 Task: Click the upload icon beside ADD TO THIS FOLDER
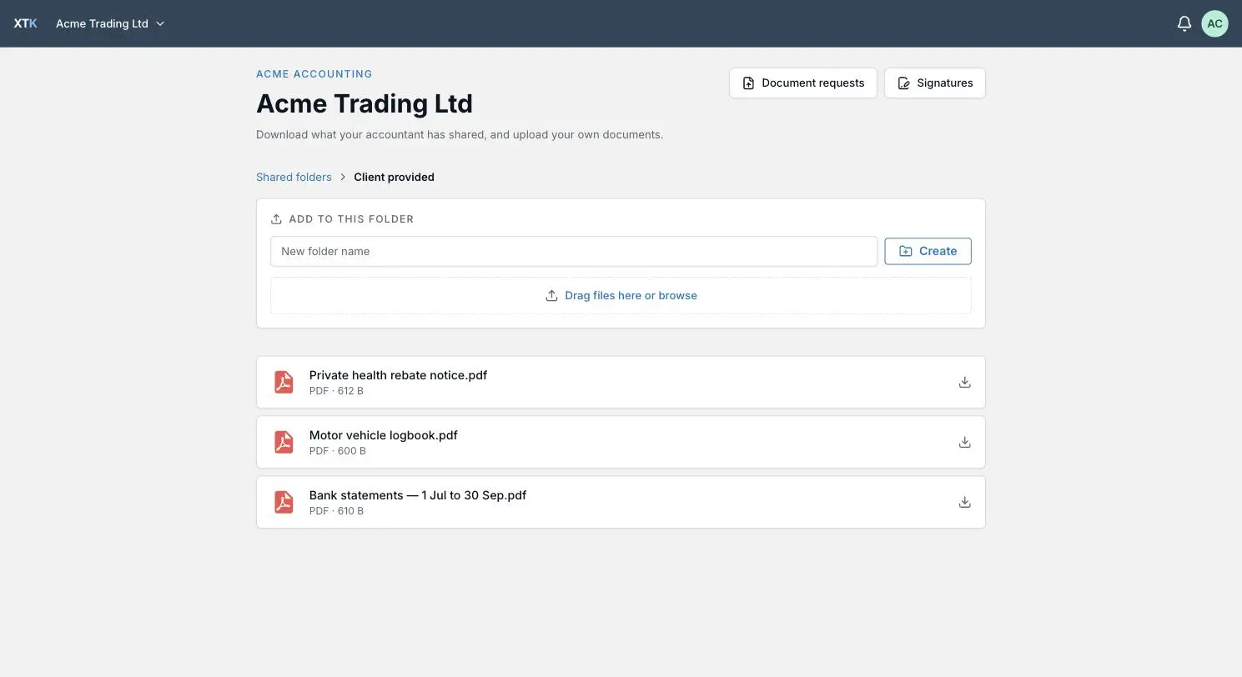tap(276, 219)
